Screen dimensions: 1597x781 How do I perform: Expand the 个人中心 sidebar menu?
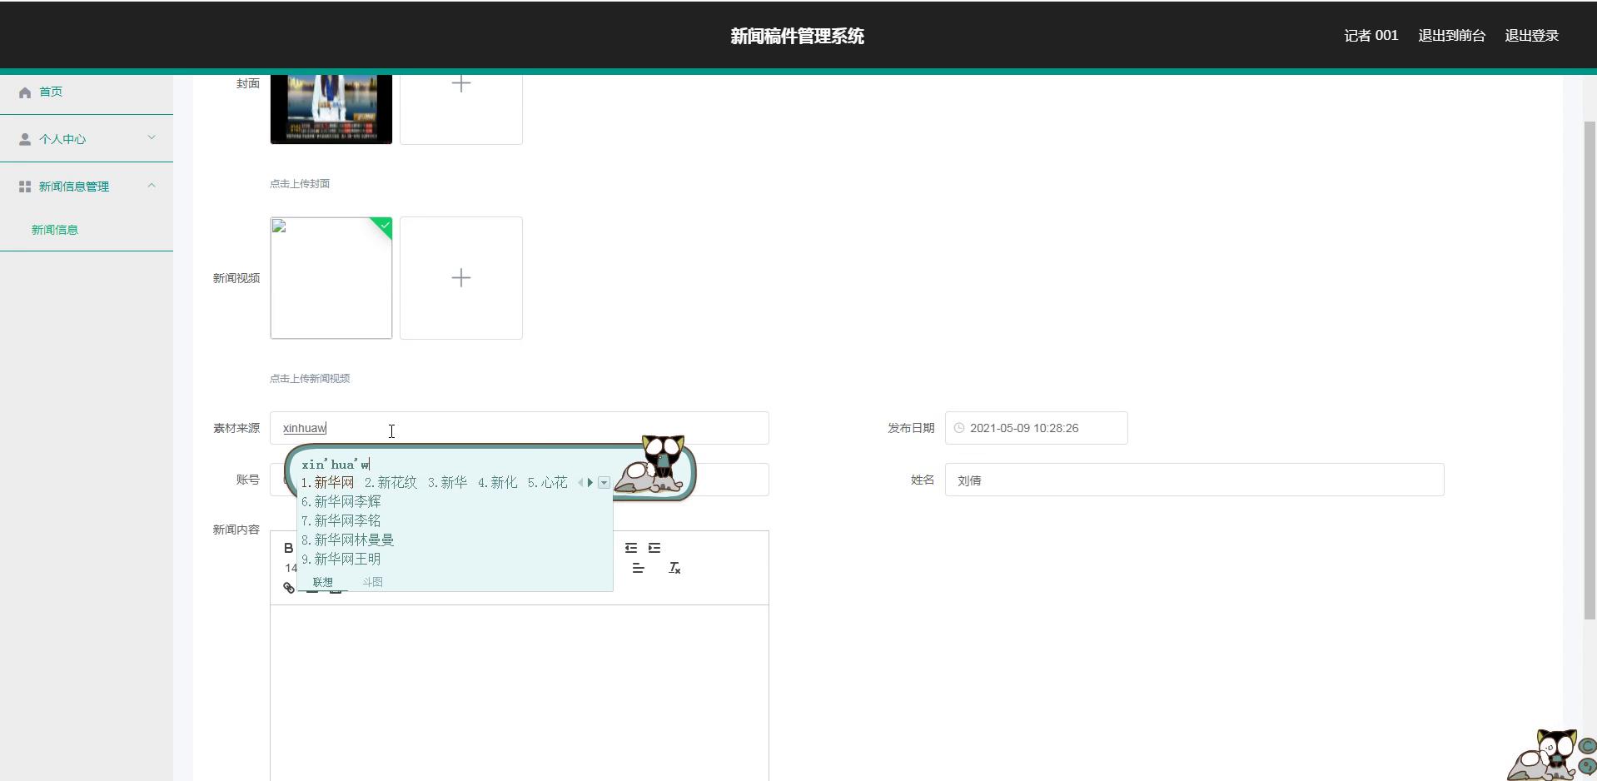[x=87, y=139]
